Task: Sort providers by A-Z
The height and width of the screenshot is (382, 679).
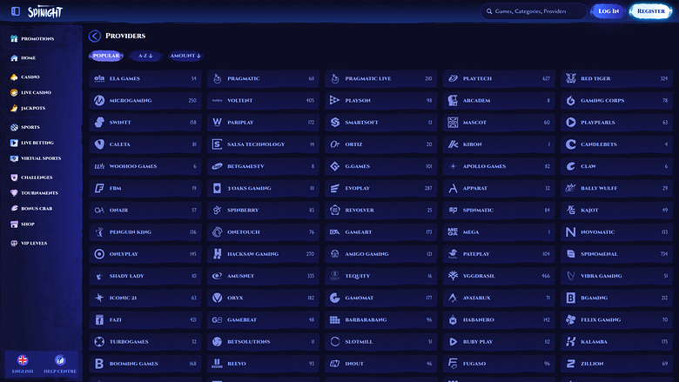Action: point(145,56)
